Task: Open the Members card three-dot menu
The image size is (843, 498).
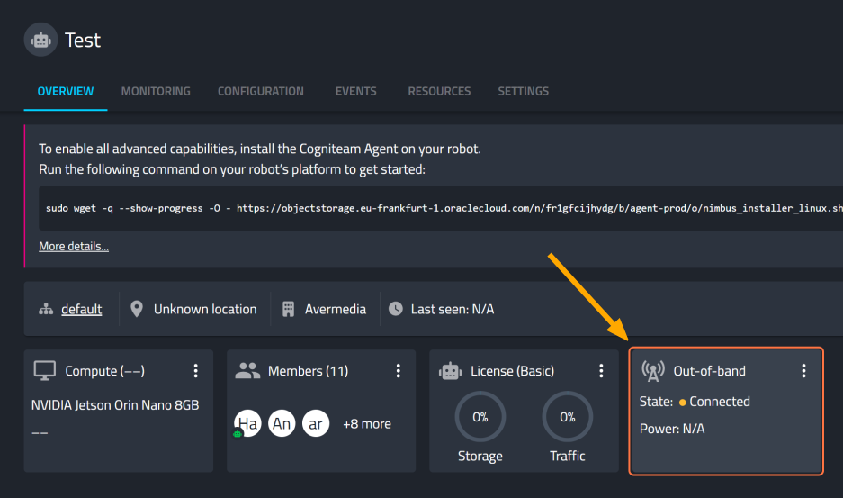Action: click(x=399, y=371)
